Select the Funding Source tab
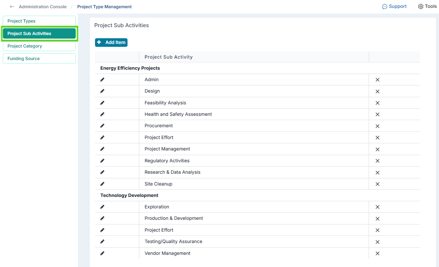439x267 pixels. tap(39, 59)
